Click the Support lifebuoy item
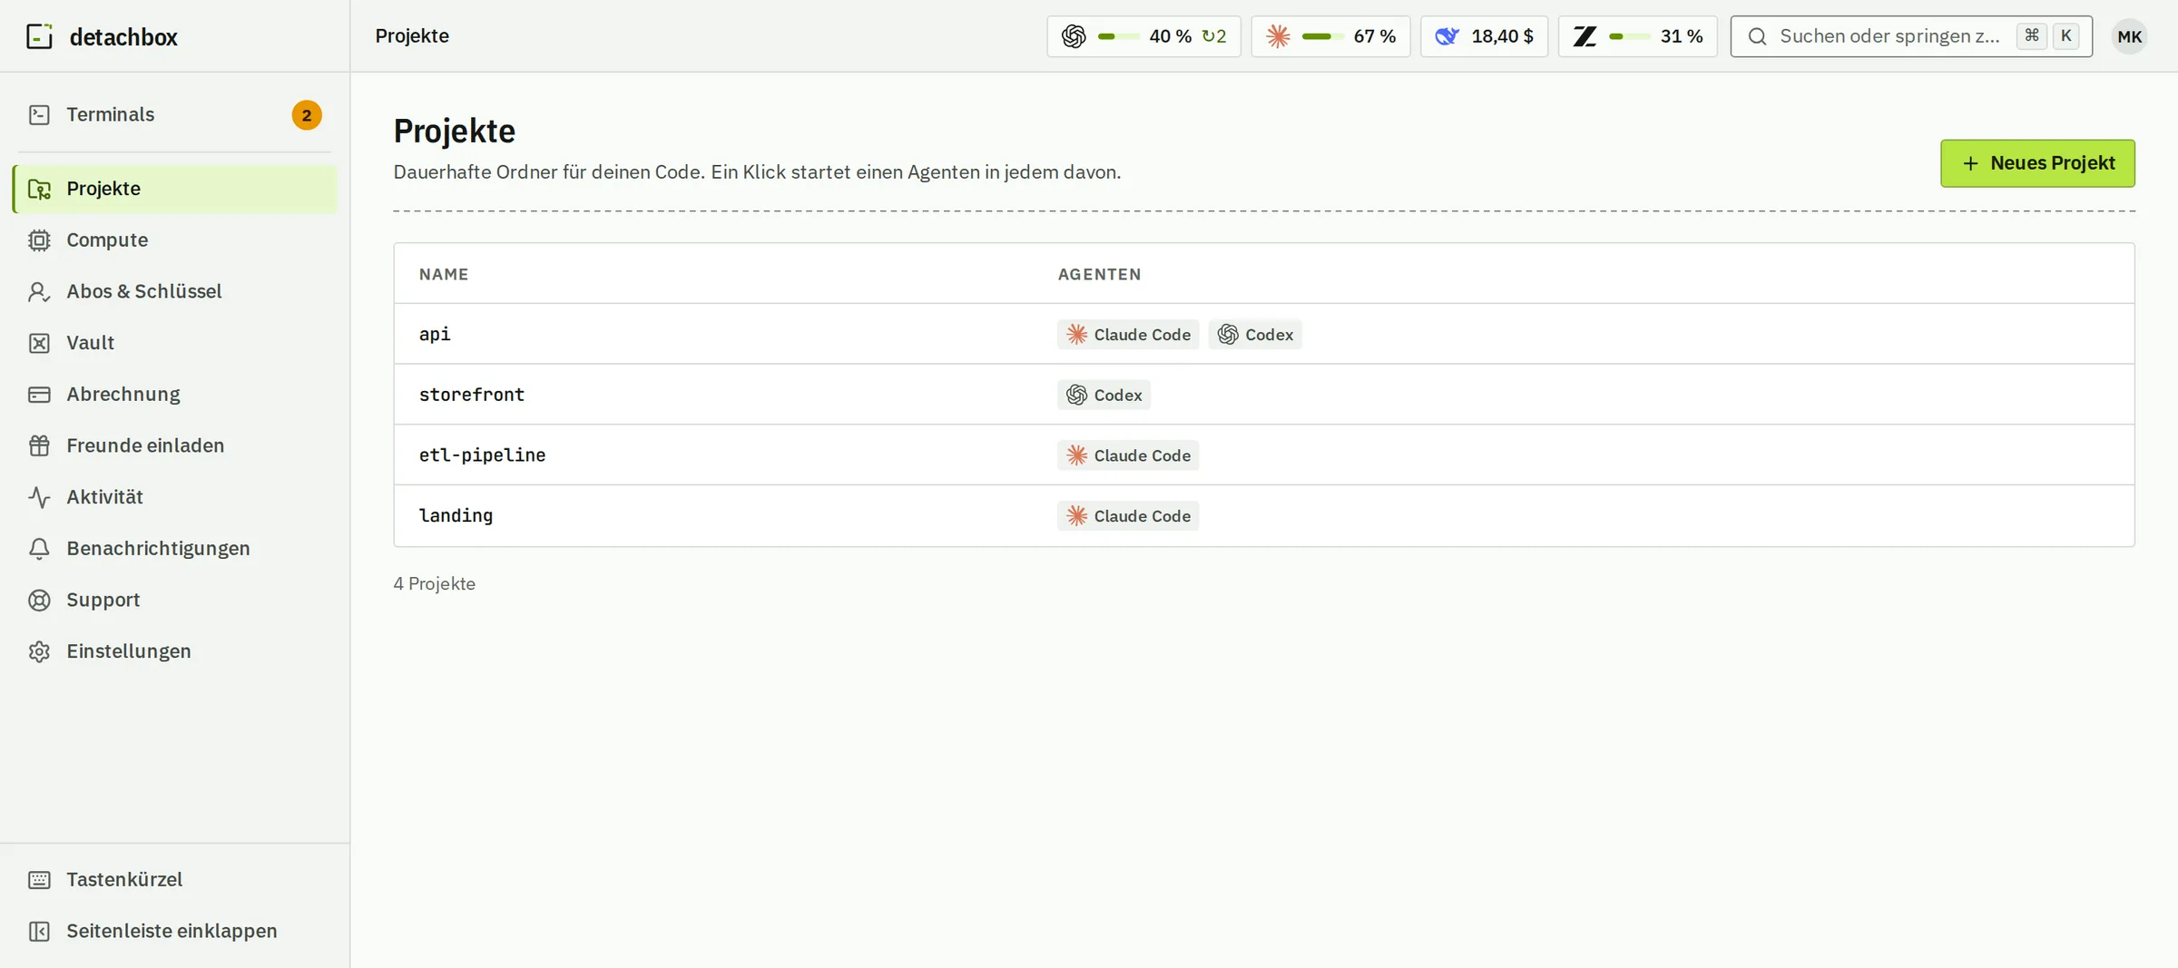The width and height of the screenshot is (2178, 968). pyautogui.click(x=174, y=600)
